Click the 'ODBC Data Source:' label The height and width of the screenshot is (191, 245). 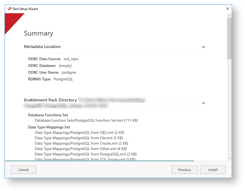click(45, 59)
